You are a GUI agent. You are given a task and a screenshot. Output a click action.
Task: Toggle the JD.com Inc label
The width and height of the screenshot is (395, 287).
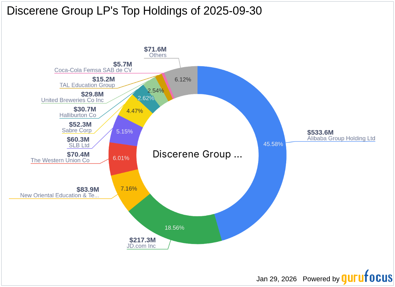(x=142, y=246)
